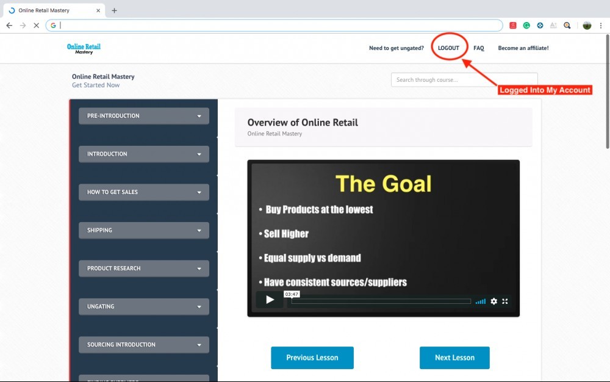Viewport: 610px width, 382px height.
Task: Expand the SOURCING INTRODUCTION section
Action: tap(144, 345)
